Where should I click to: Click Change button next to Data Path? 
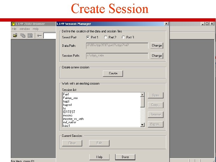point(157,46)
